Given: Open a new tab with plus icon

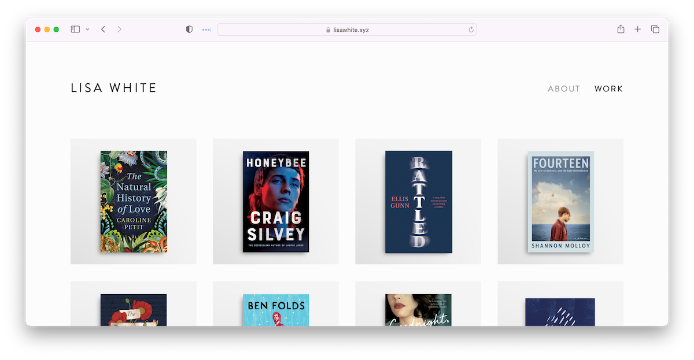Looking at the screenshot, I should [x=637, y=29].
